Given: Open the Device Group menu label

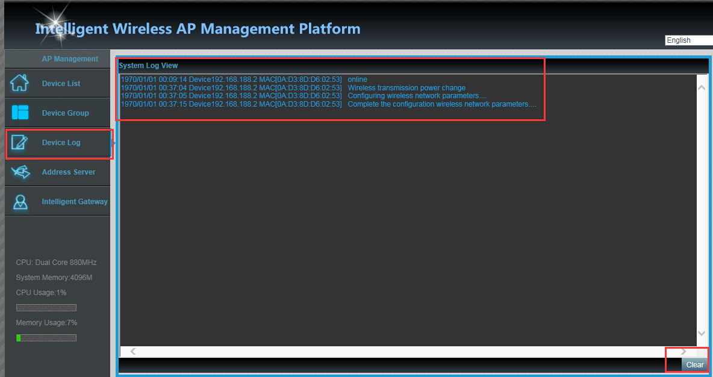Looking at the screenshot, I should 66,113.
